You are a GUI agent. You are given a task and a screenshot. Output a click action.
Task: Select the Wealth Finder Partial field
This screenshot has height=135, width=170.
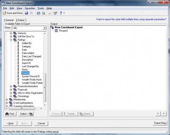[x=32, y=83]
